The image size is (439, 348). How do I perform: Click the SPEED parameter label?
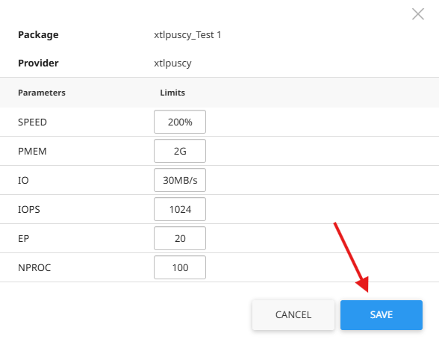(x=33, y=122)
